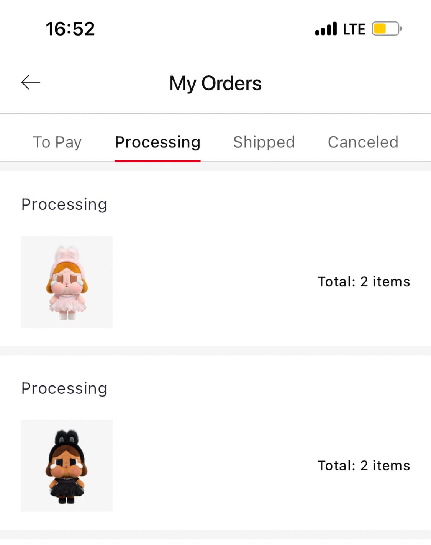Image resolution: width=431 pixels, height=545 pixels.
Task: Open the second order card
Action: tap(215, 443)
